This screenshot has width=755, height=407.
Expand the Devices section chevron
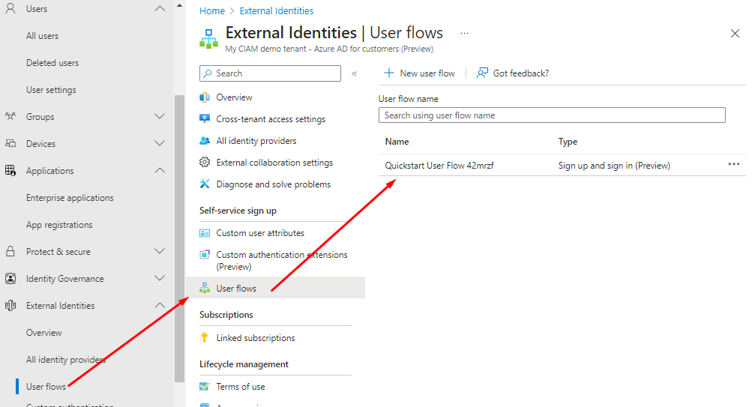[159, 144]
